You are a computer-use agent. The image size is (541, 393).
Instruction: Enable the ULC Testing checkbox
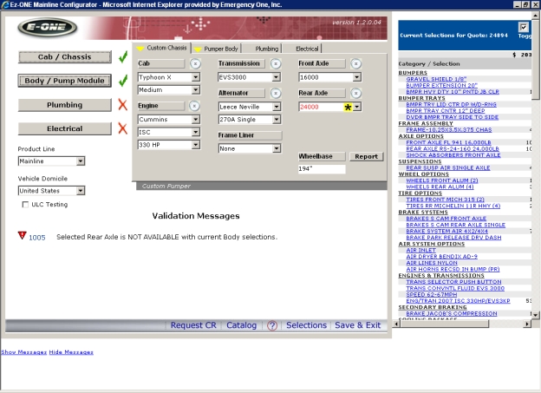(x=25, y=205)
